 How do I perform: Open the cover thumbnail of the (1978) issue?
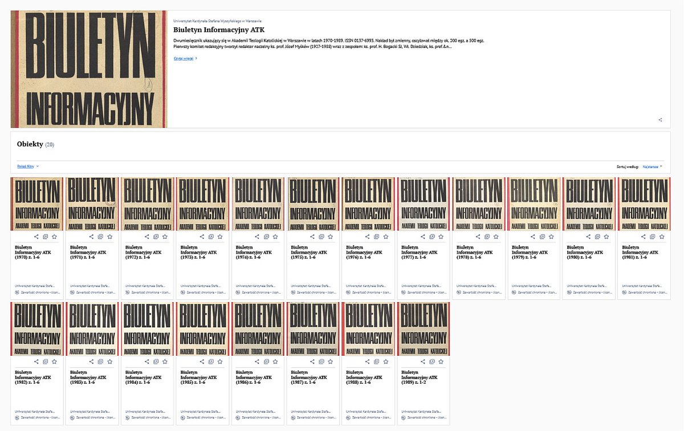(x=479, y=204)
